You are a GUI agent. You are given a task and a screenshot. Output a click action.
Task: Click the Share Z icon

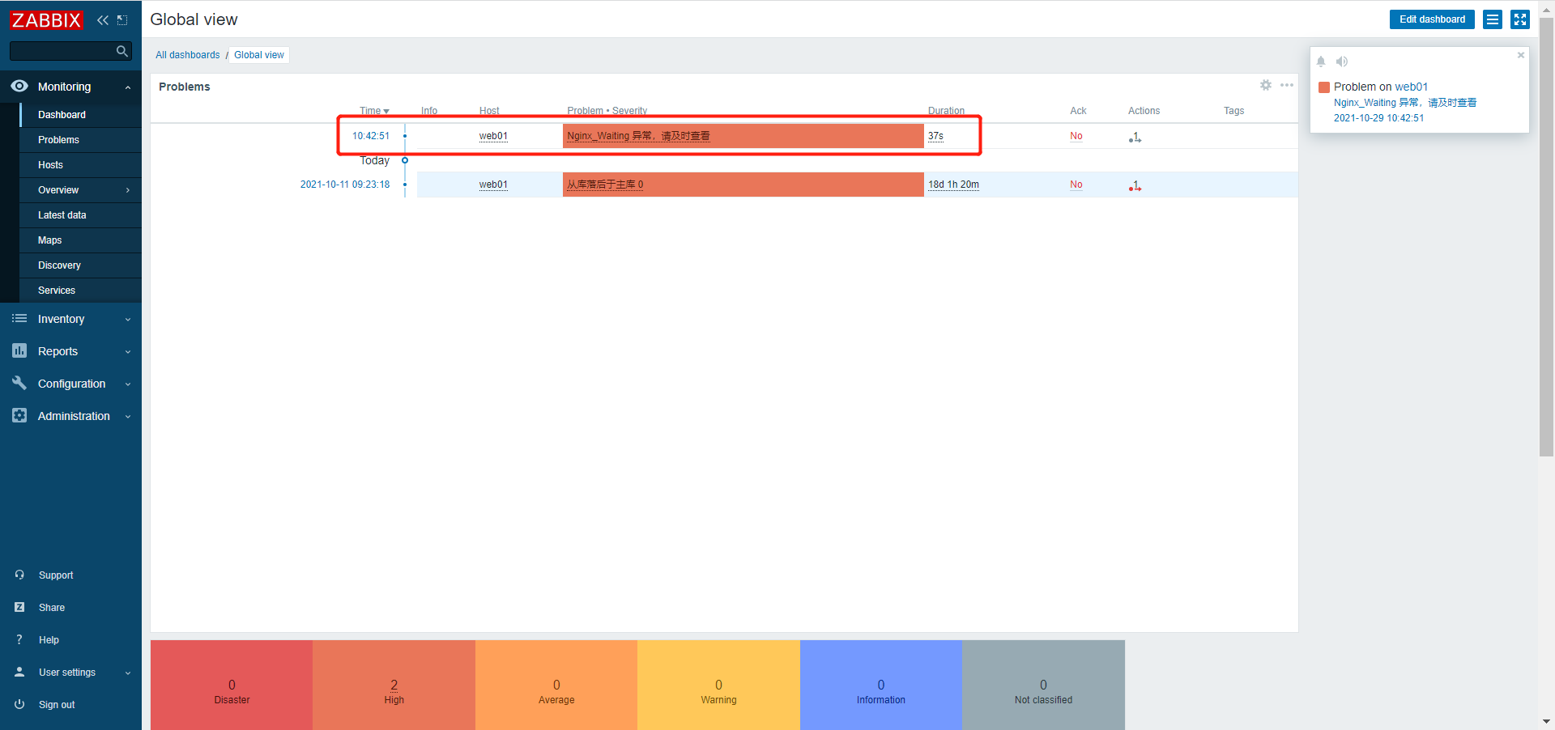pyautogui.click(x=19, y=607)
